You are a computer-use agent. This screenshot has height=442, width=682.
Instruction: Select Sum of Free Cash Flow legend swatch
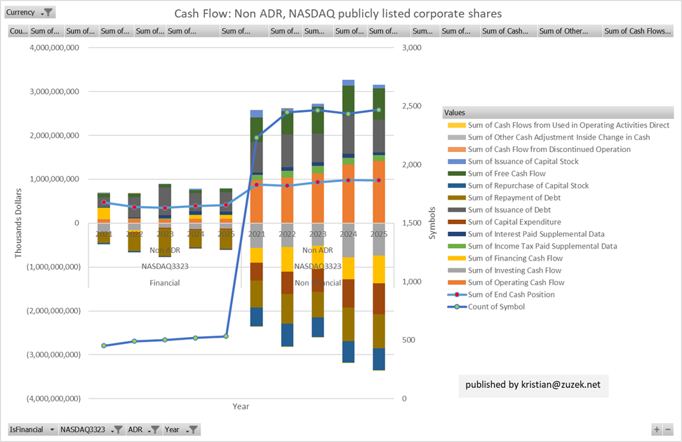click(x=456, y=174)
